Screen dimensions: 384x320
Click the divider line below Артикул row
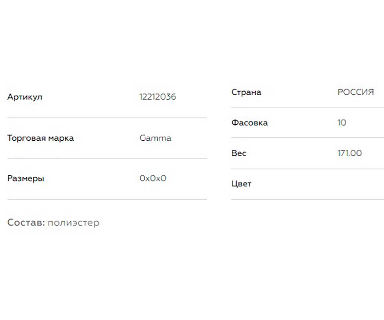tap(107, 118)
